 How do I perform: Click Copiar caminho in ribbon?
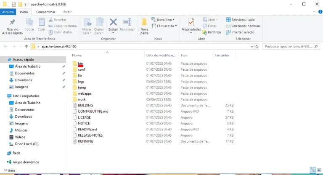tap(63, 26)
